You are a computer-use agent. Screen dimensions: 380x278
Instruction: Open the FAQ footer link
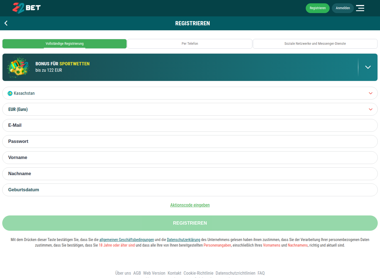(261, 273)
